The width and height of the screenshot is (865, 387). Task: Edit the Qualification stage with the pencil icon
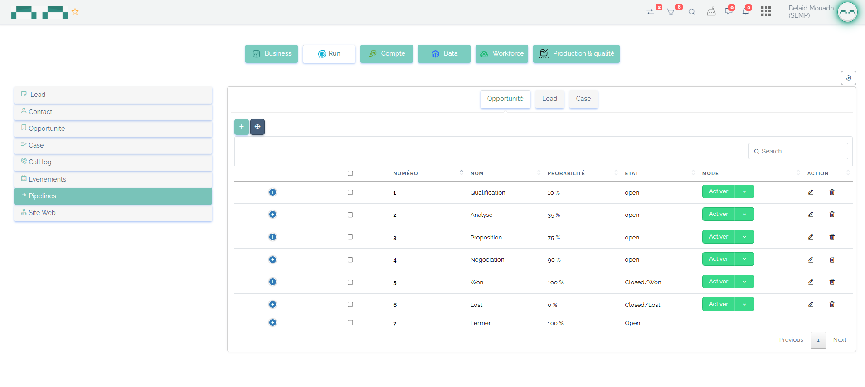811,192
